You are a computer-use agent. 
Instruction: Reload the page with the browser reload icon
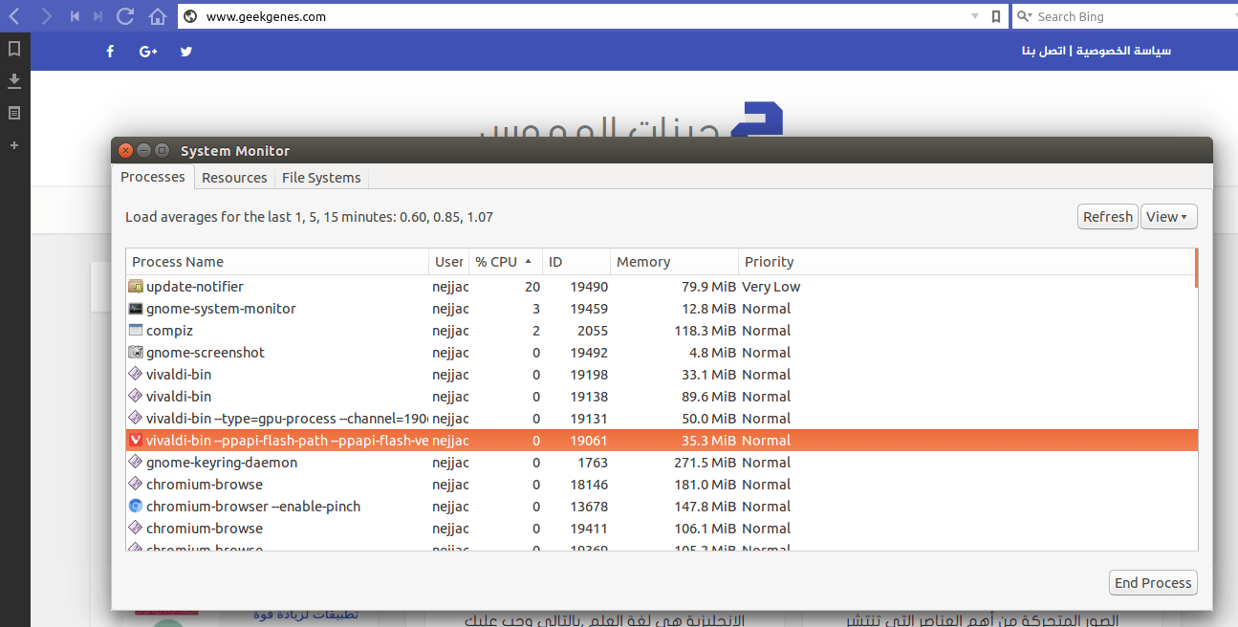click(x=125, y=16)
